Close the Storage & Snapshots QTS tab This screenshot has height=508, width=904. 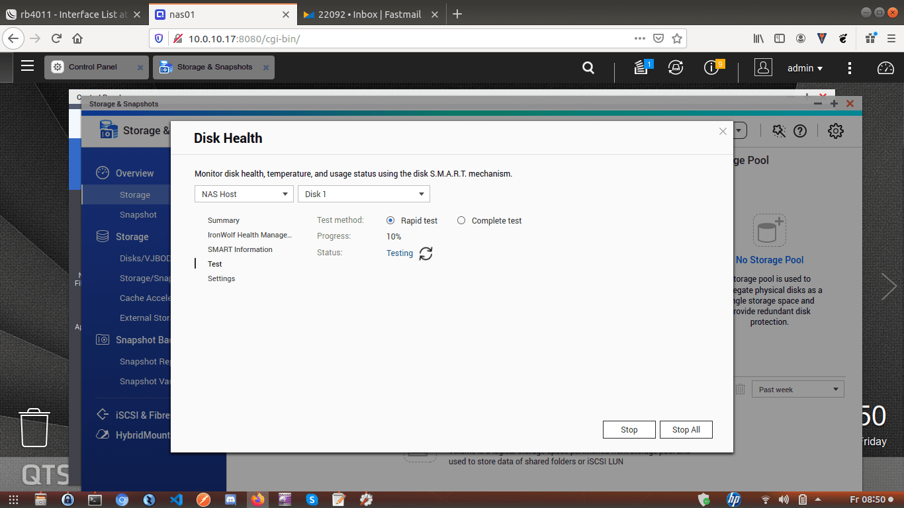point(266,67)
